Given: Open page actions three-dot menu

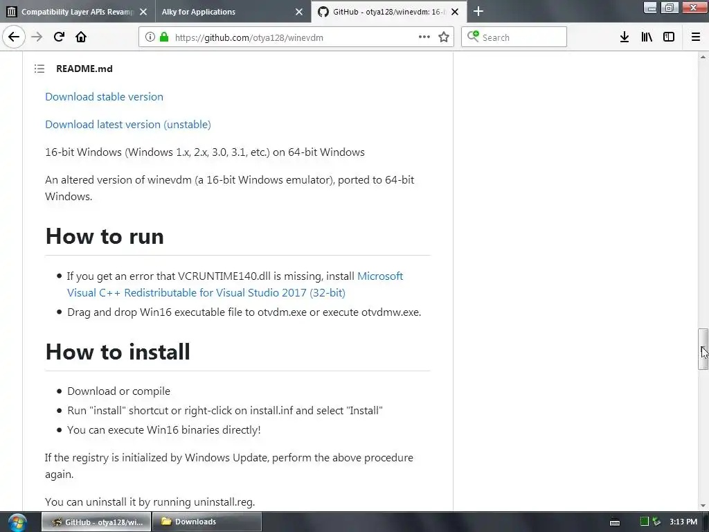Looking at the screenshot, I should (424, 37).
